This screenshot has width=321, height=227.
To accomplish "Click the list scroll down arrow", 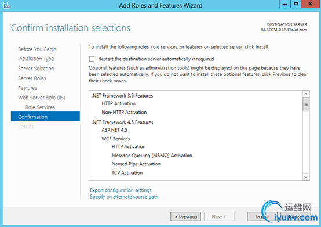I will click(x=306, y=176).
